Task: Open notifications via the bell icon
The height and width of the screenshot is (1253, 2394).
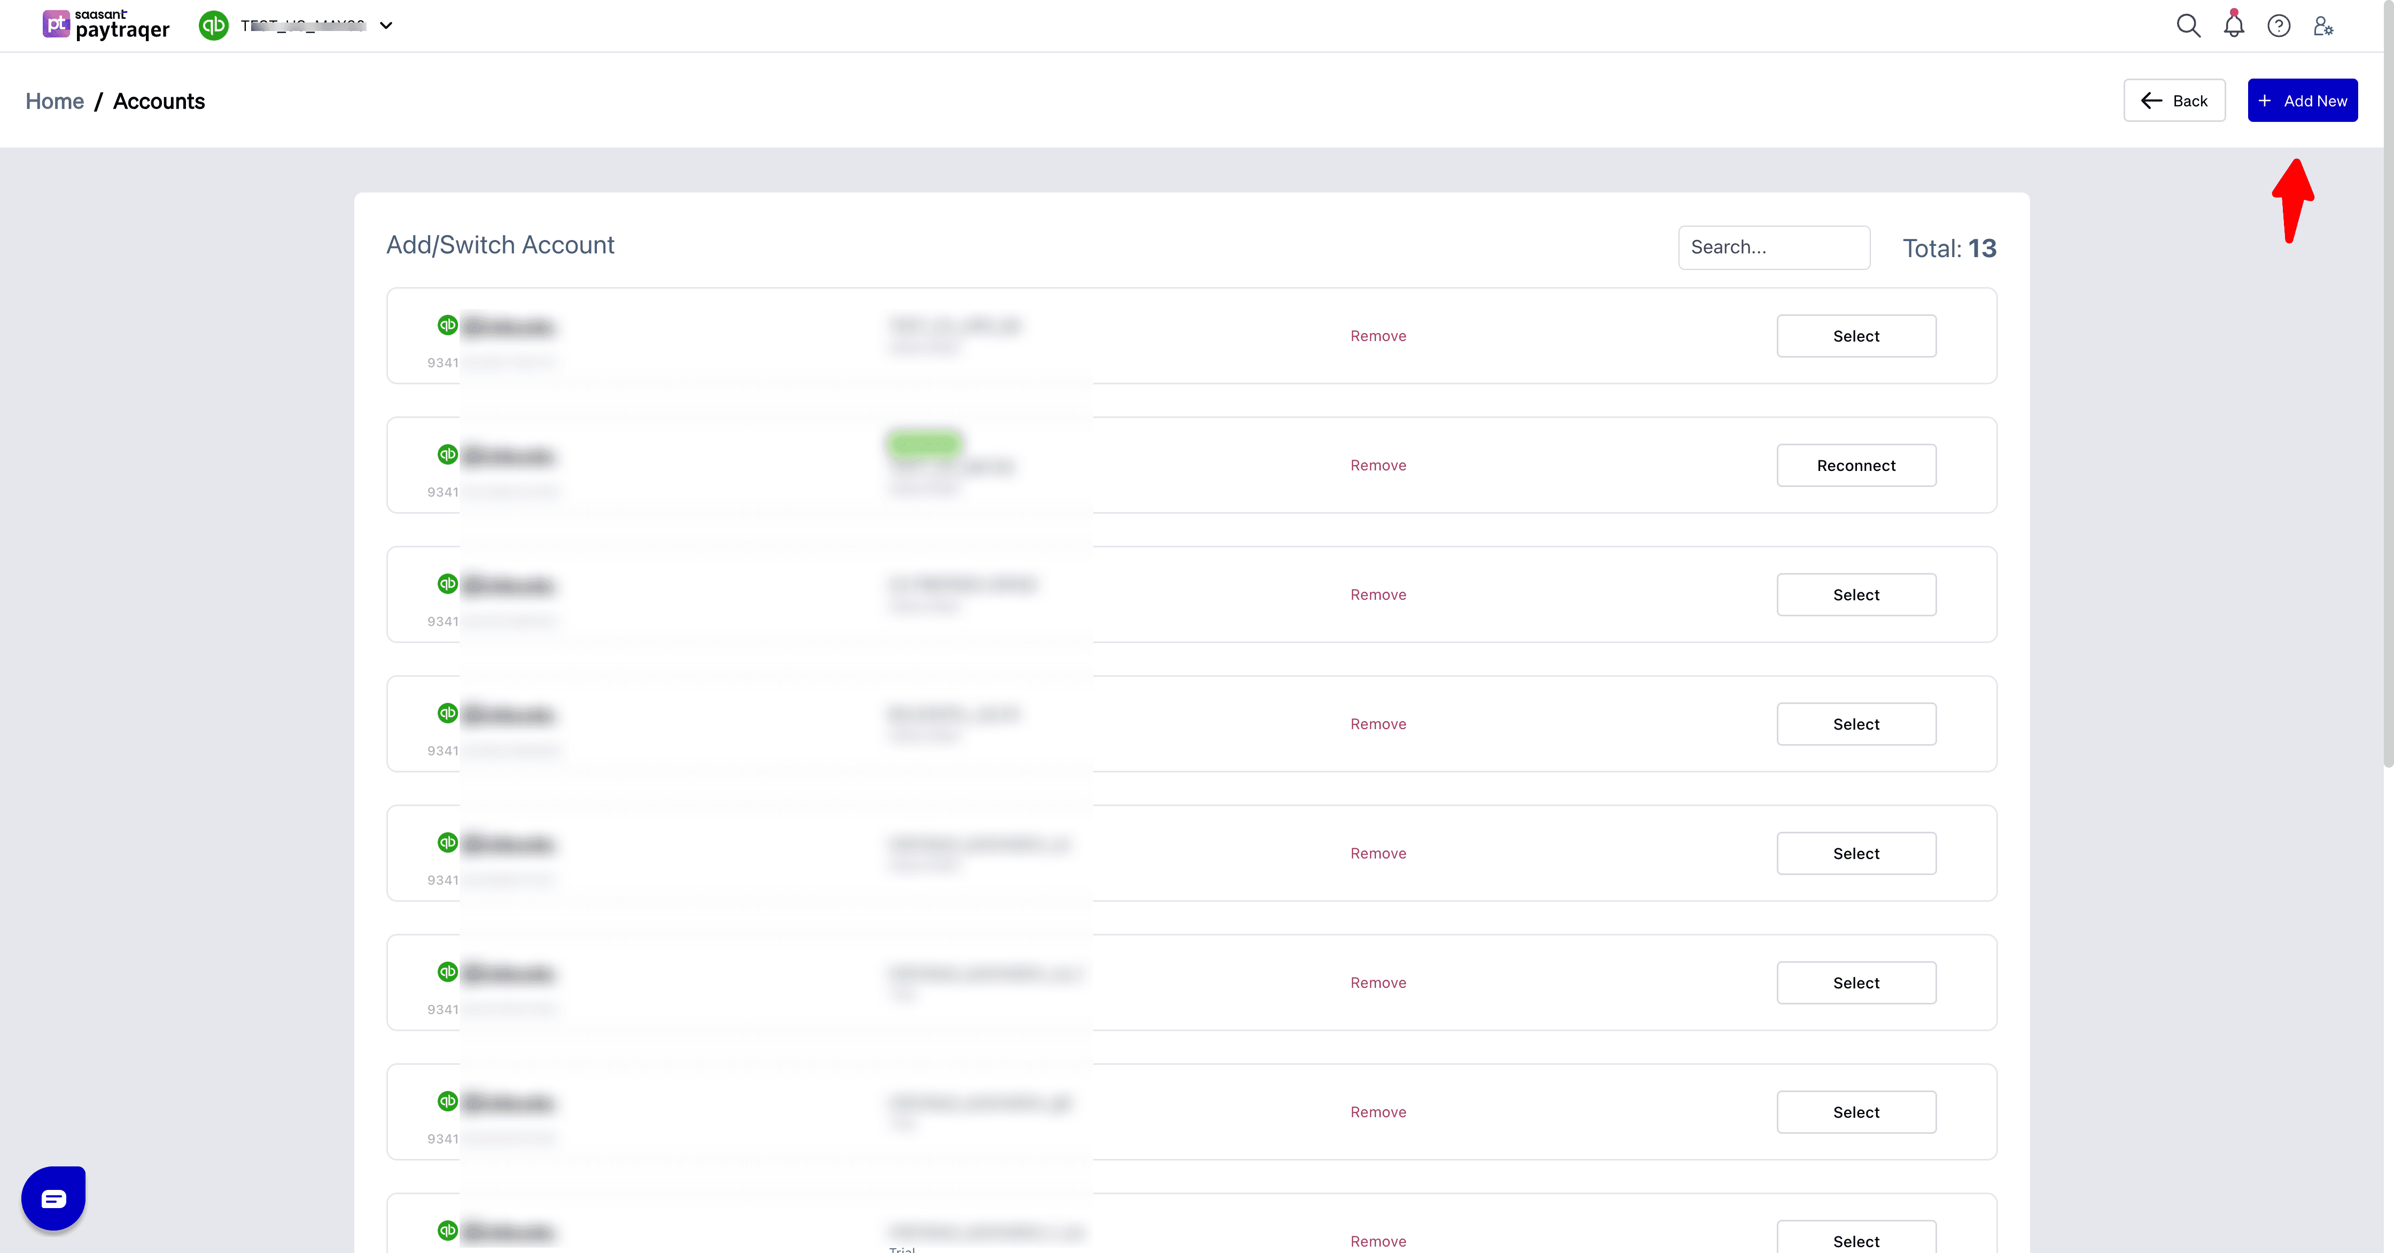Action: (2233, 25)
